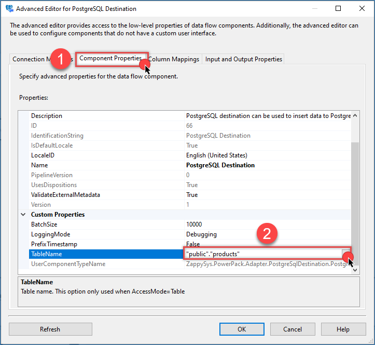The height and width of the screenshot is (345, 375).
Task: Collapse the Custom Properties section
Action: (x=23, y=215)
